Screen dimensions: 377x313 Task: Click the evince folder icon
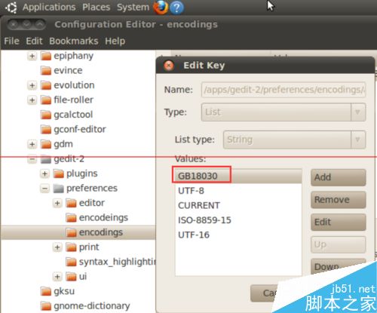point(46,70)
